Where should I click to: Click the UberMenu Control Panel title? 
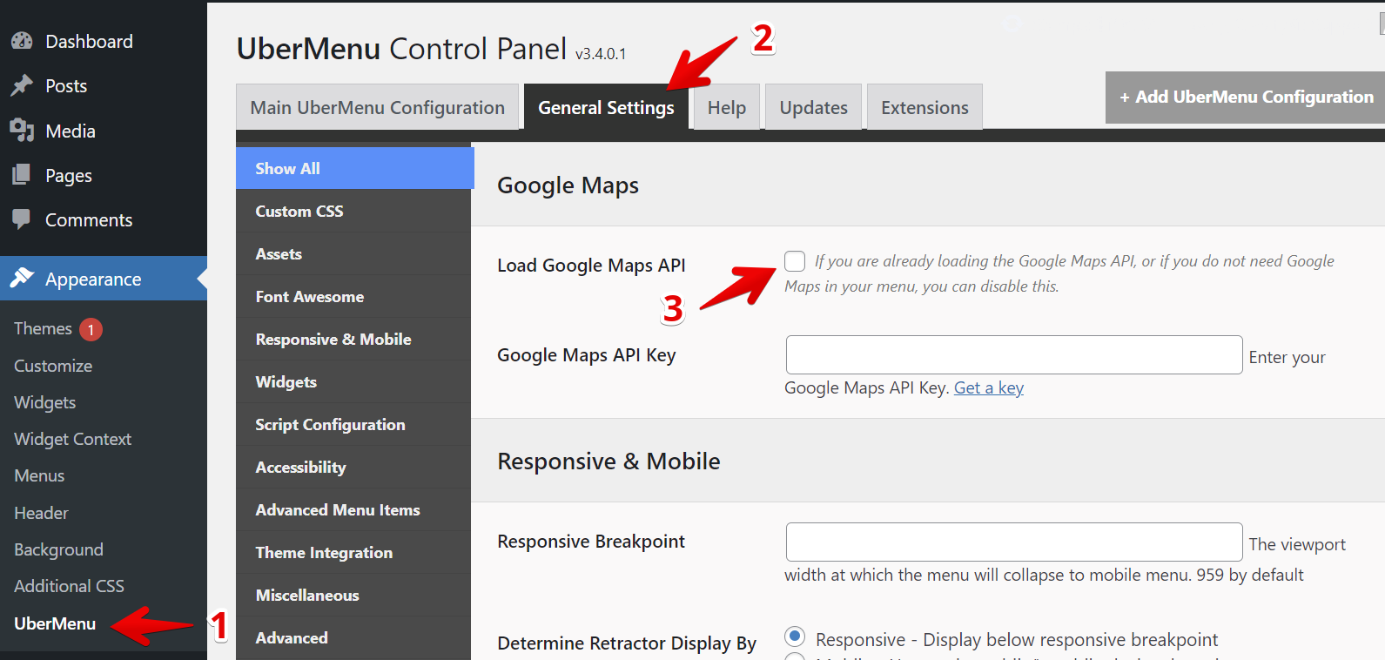point(401,49)
